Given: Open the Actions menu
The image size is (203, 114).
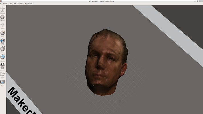Looking at the screenshot, I should (x=5, y=4).
